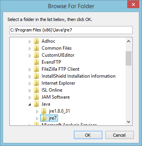Viewport: 142px width, 146px height.
Task: Click the EvansFTP folder icon
Action: click(36, 62)
